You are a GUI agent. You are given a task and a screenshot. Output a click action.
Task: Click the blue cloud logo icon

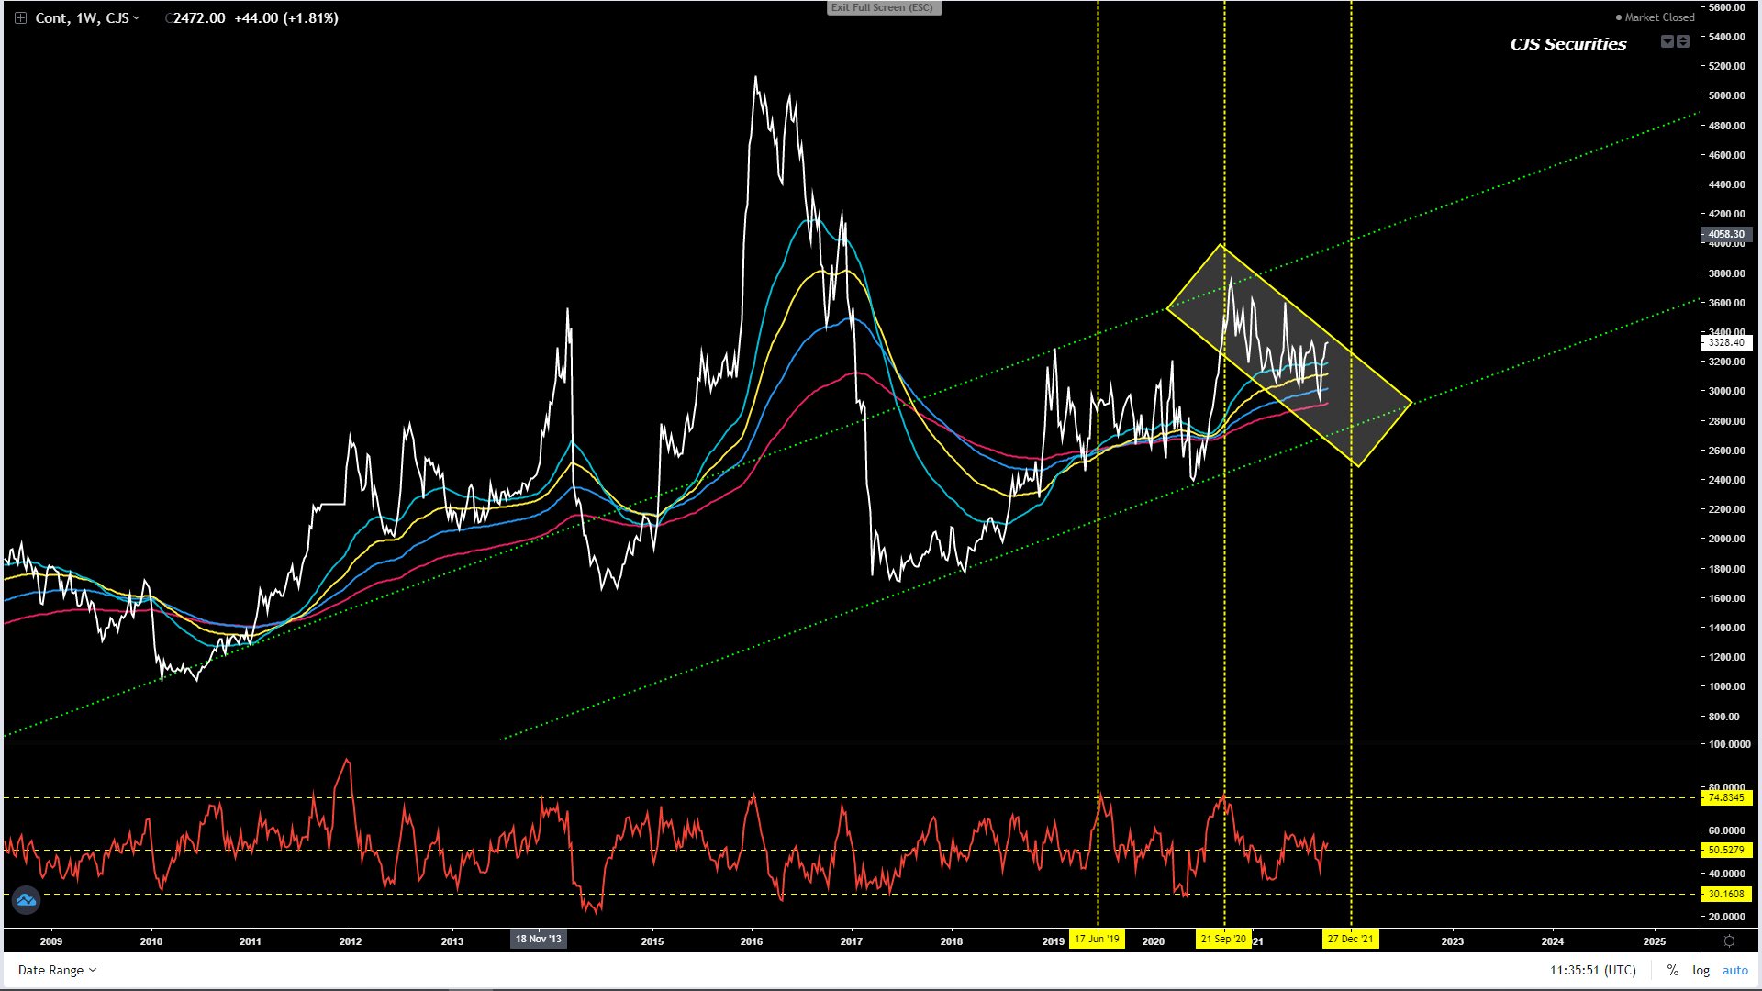pos(26,900)
